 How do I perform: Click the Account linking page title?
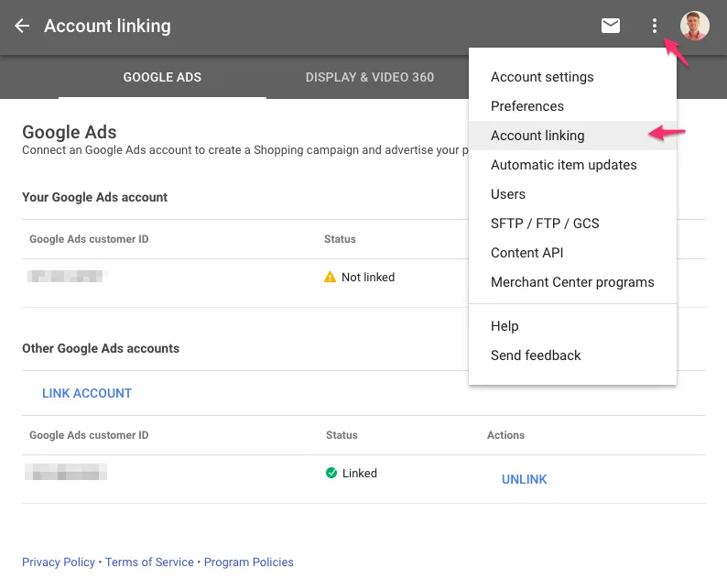coord(107,26)
